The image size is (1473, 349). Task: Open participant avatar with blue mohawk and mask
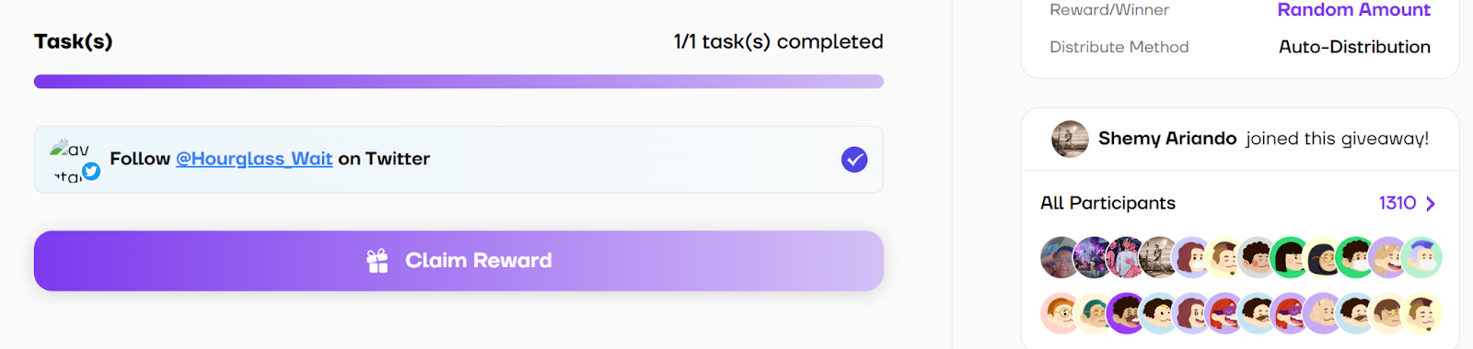pos(1421,257)
